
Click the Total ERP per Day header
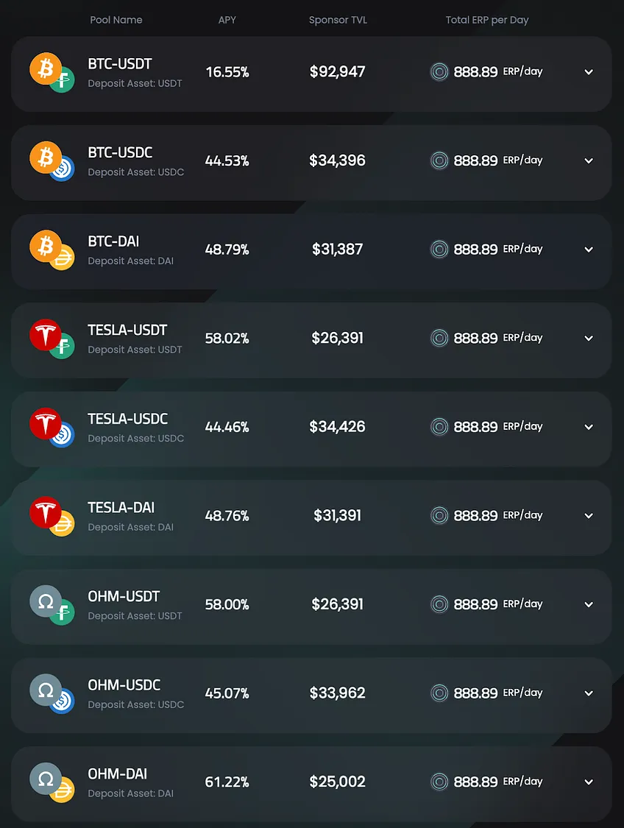(486, 20)
